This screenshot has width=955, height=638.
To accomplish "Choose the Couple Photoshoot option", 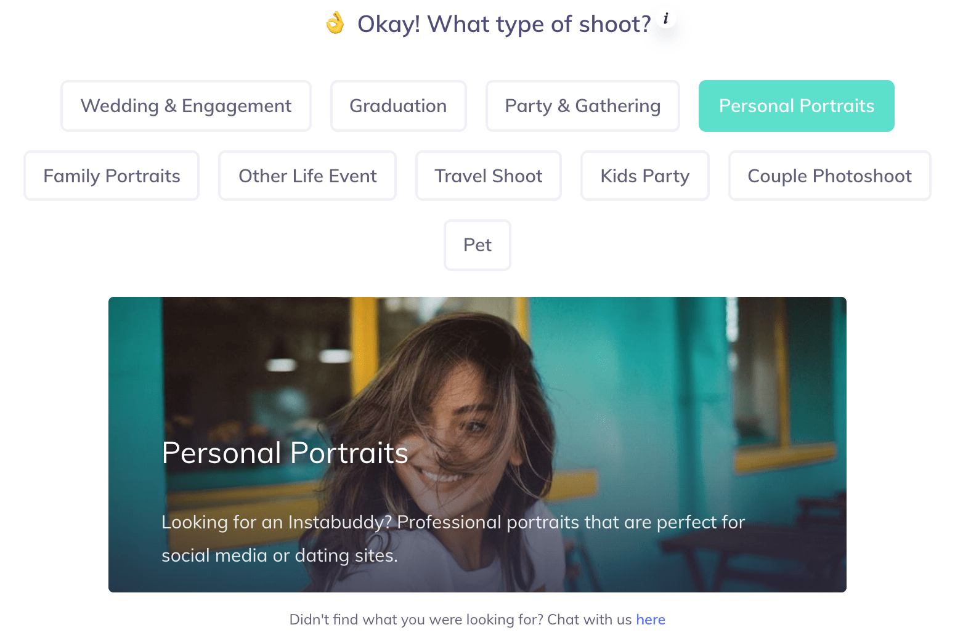I will pyautogui.click(x=829, y=176).
